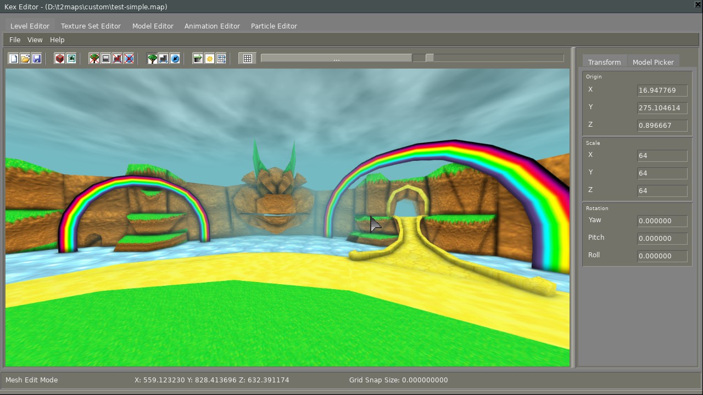Click the Rotation Yaw input field

[x=662, y=221]
